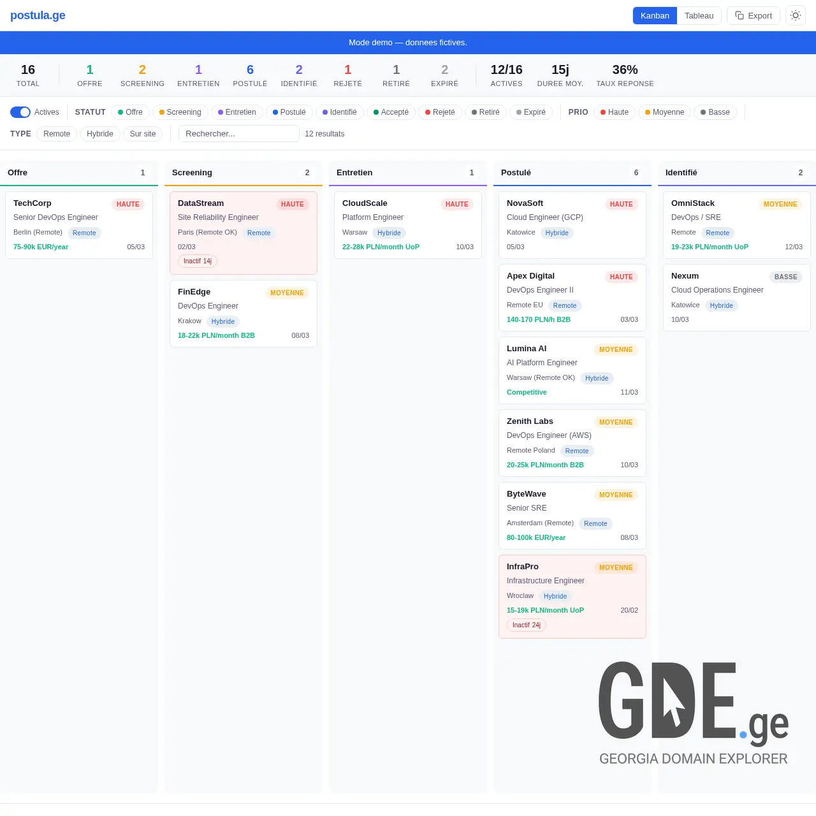Select Moyenne priority filter
The image size is (816, 816).
tap(664, 112)
